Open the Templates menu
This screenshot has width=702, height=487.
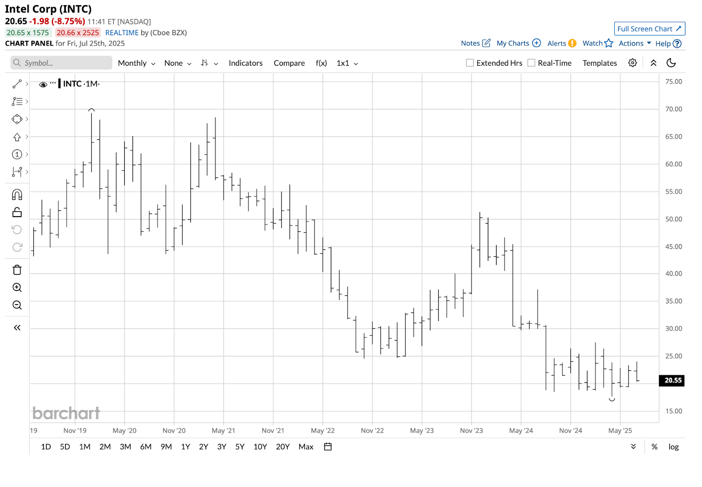[x=600, y=63]
